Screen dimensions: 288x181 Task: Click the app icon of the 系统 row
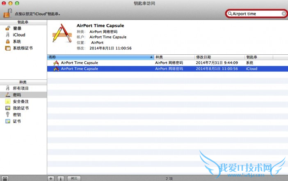click(x=56, y=63)
